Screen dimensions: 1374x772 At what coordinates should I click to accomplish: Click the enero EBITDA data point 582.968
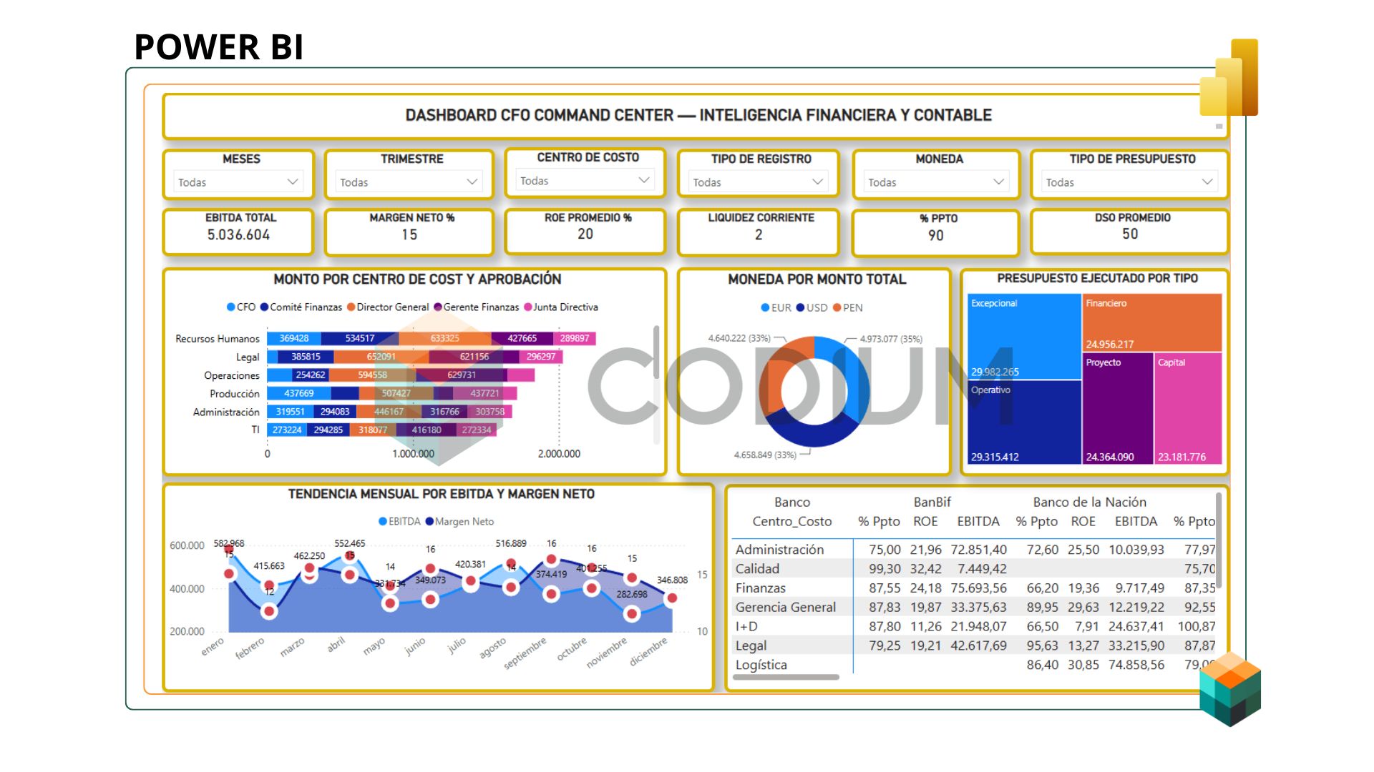(229, 549)
